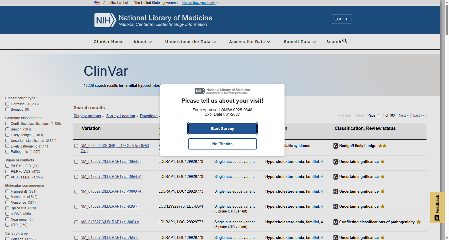Expand the Access the Data menu
This screenshot has height=240, width=449.
tap(250, 42)
